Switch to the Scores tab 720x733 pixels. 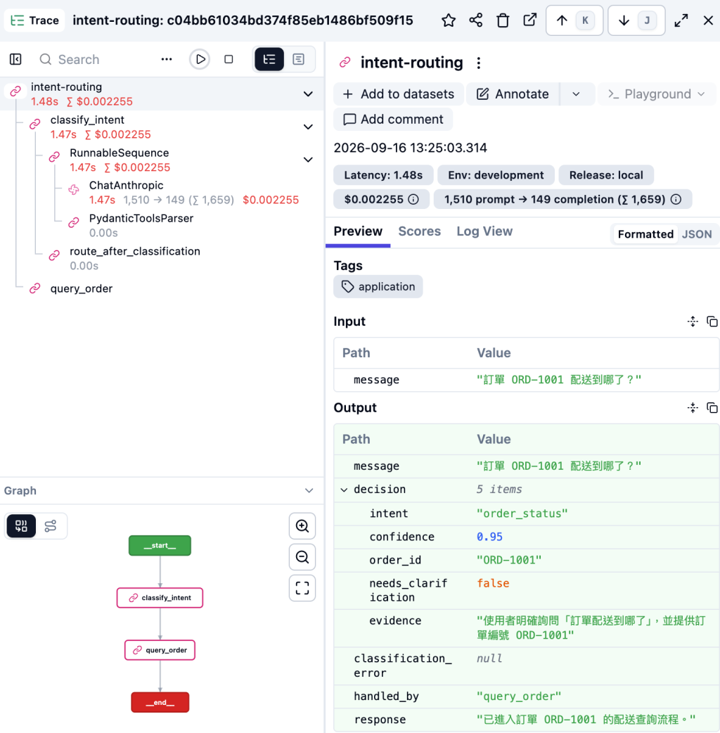420,231
